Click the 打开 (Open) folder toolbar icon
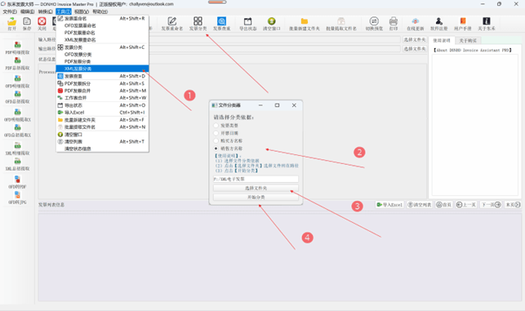525x311 pixels. coord(11,22)
